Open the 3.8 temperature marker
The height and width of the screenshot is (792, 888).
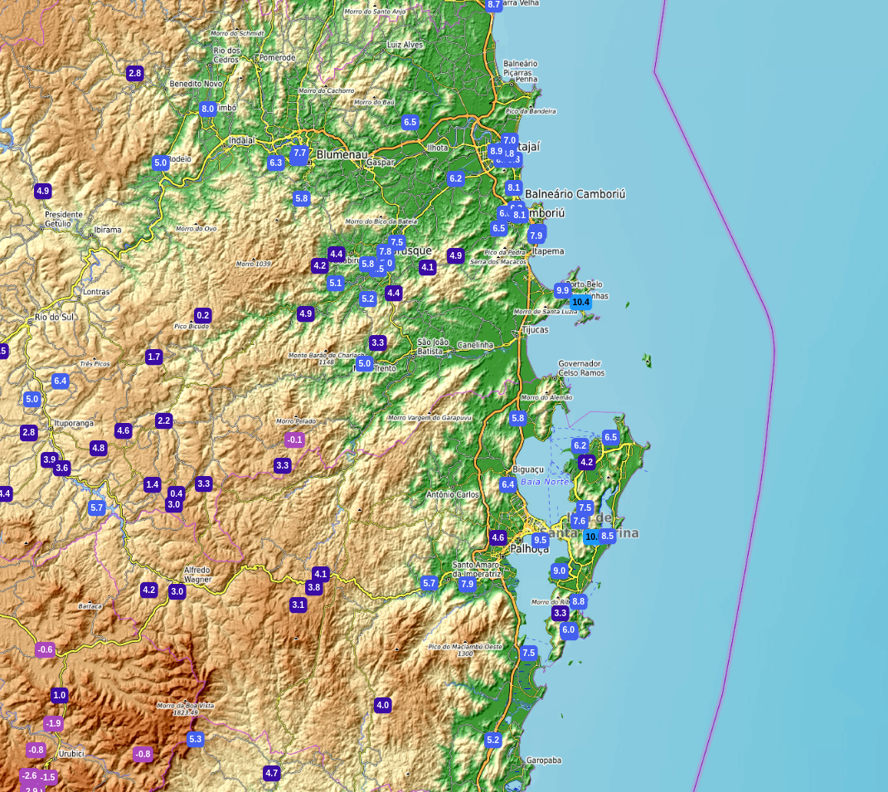(x=313, y=588)
